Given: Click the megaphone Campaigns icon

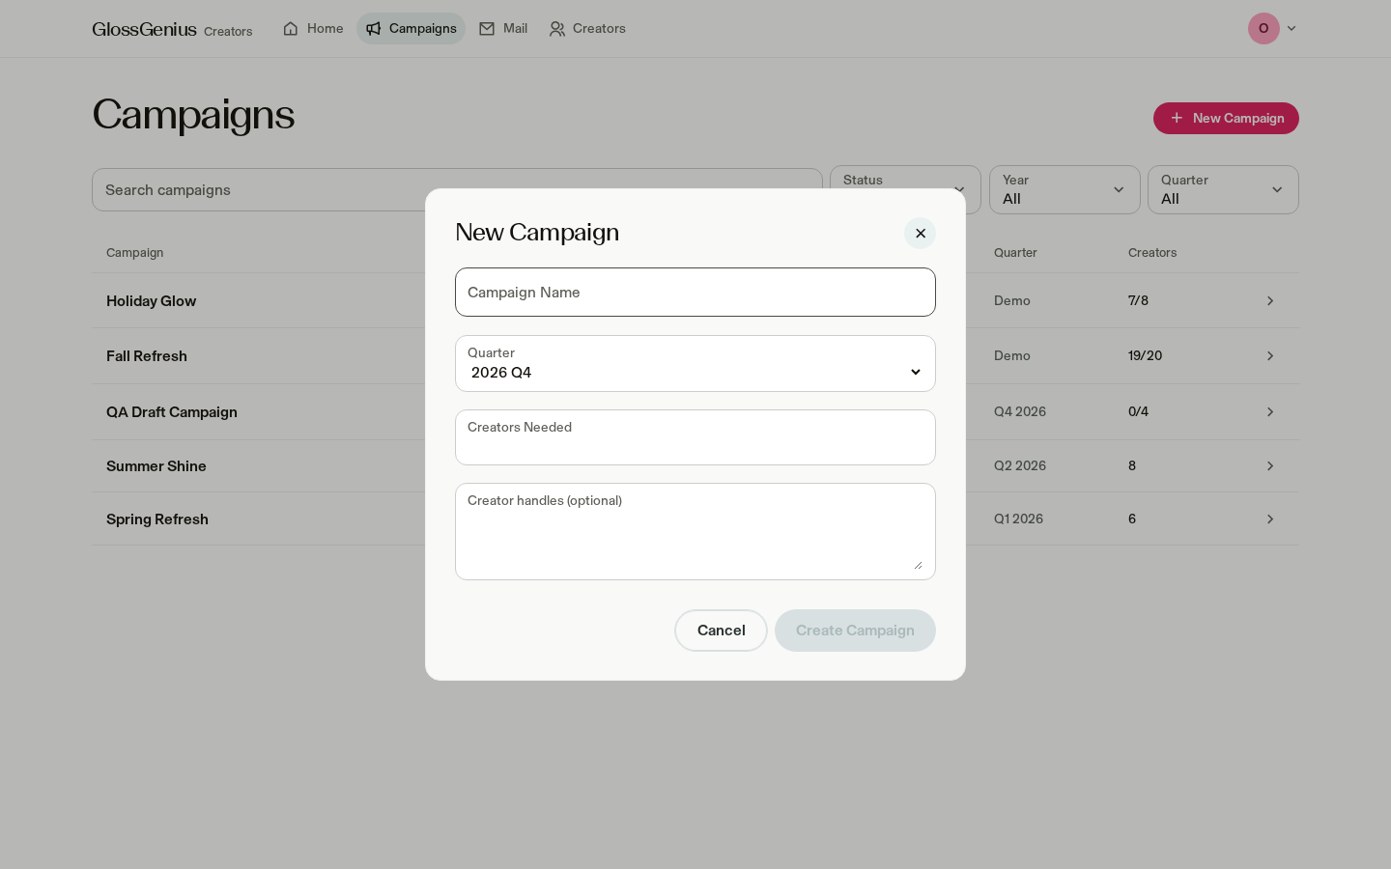Looking at the screenshot, I should click(x=374, y=29).
